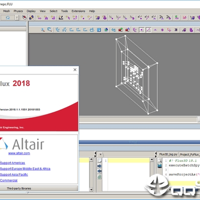Open the Mesh menu

click(7, 11)
